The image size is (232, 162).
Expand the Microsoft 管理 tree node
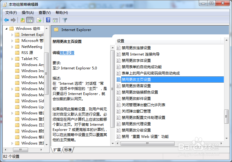(12, 41)
